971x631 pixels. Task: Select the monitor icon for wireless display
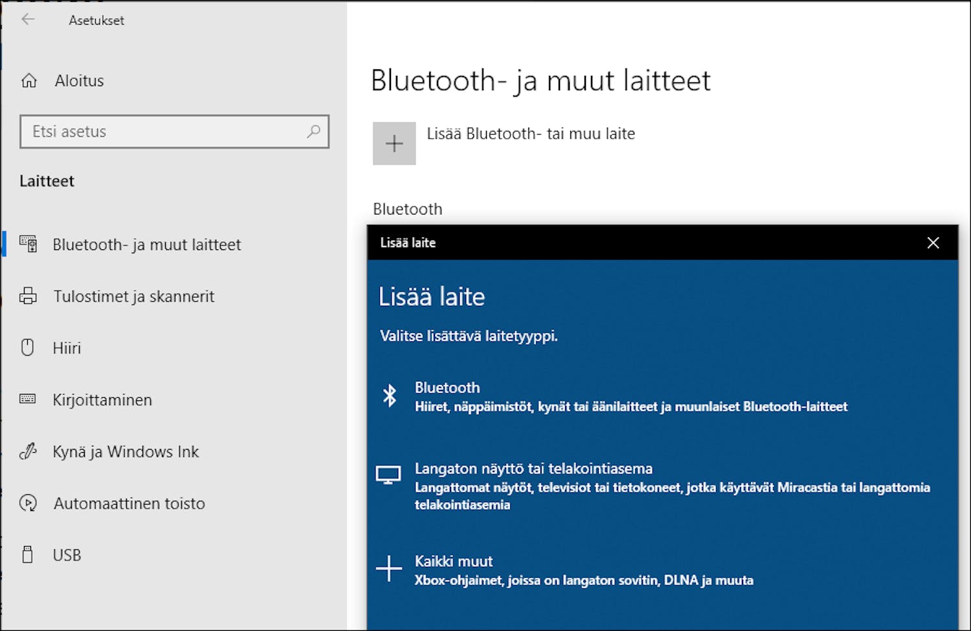pyautogui.click(x=389, y=475)
